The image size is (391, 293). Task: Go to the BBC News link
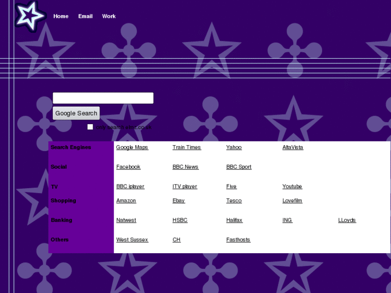click(x=186, y=167)
